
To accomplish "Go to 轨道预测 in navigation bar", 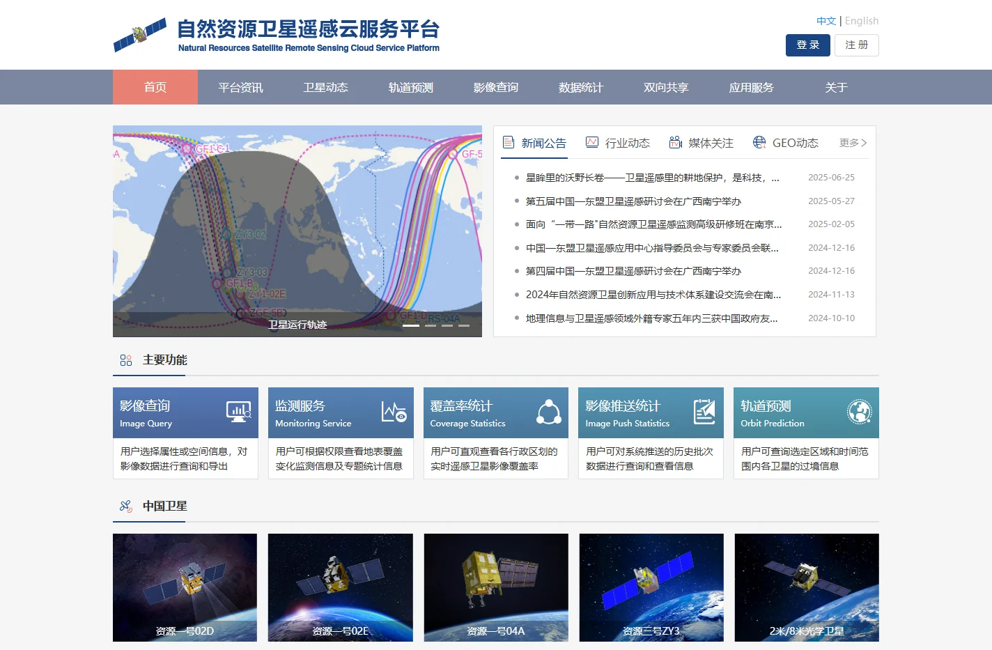I will [410, 87].
